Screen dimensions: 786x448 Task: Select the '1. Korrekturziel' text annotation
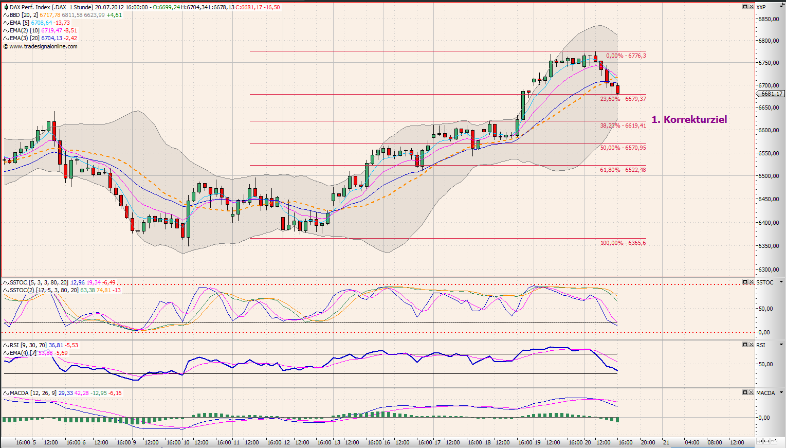pyautogui.click(x=689, y=119)
